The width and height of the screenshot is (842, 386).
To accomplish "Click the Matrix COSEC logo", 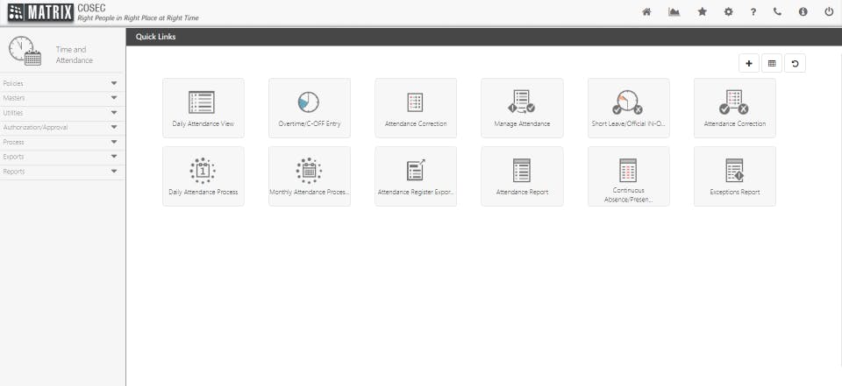I will coord(41,12).
